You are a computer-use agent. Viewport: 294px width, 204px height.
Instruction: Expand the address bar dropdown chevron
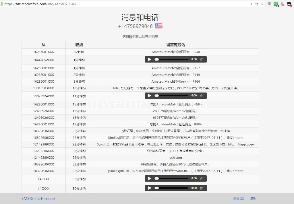pyautogui.click(x=262, y=4)
